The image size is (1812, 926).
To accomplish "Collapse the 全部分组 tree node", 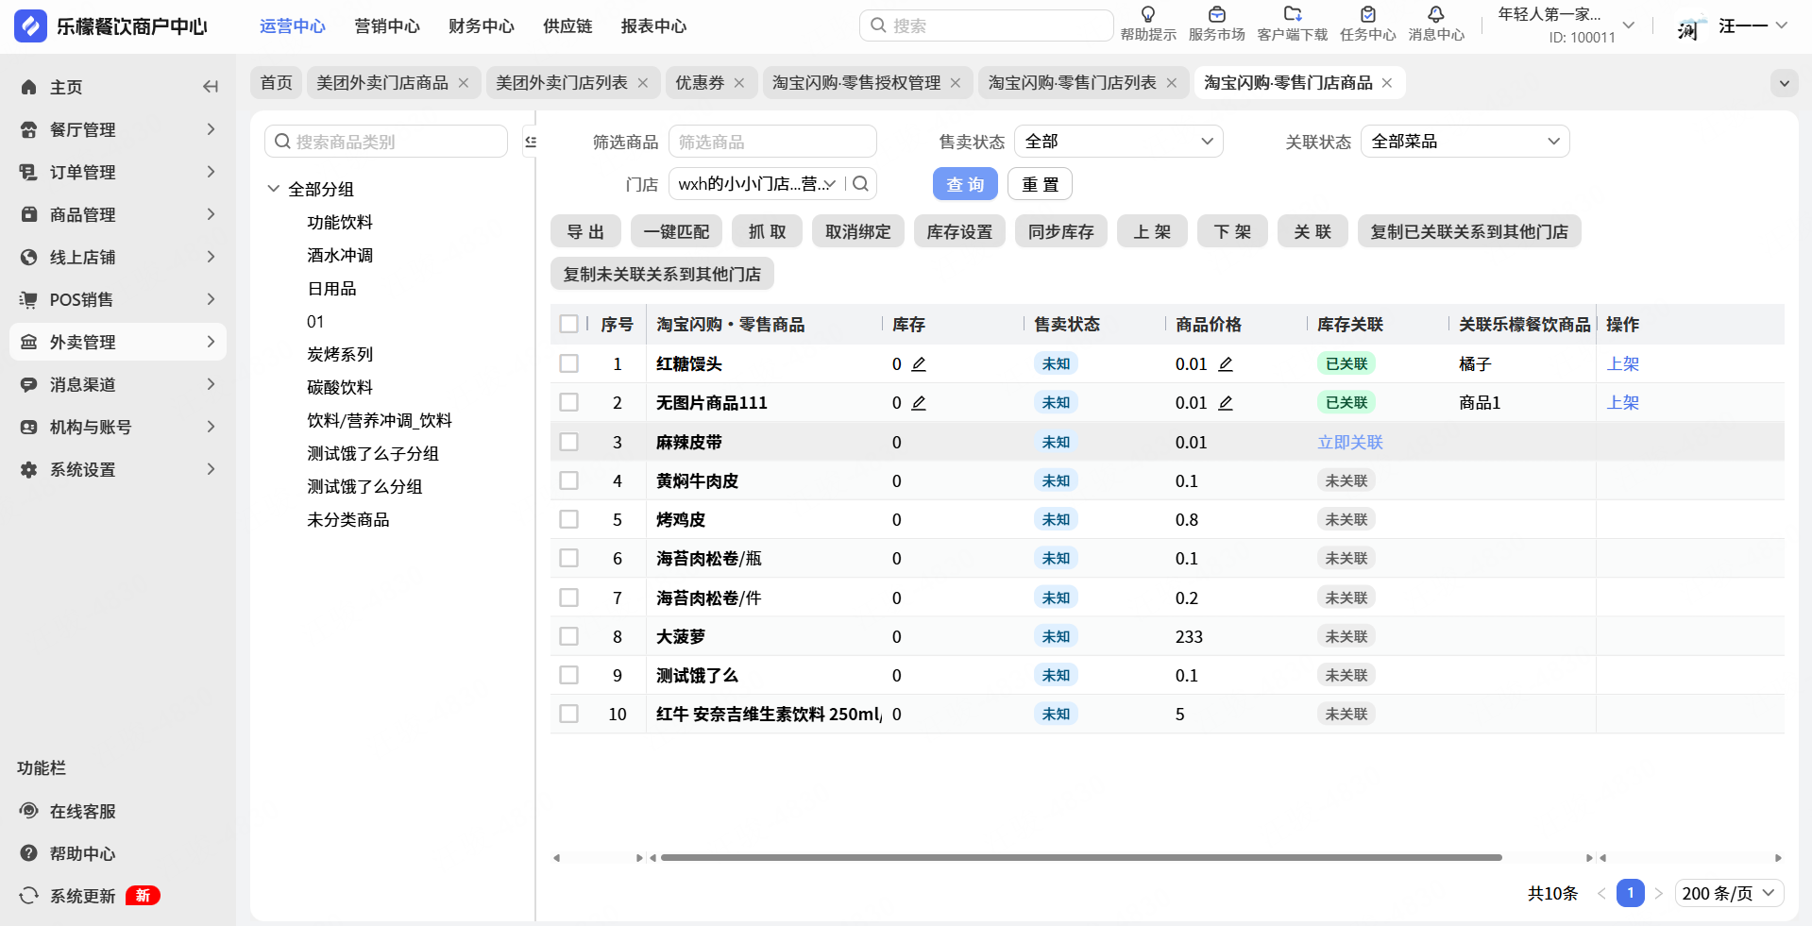I will (x=274, y=189).
